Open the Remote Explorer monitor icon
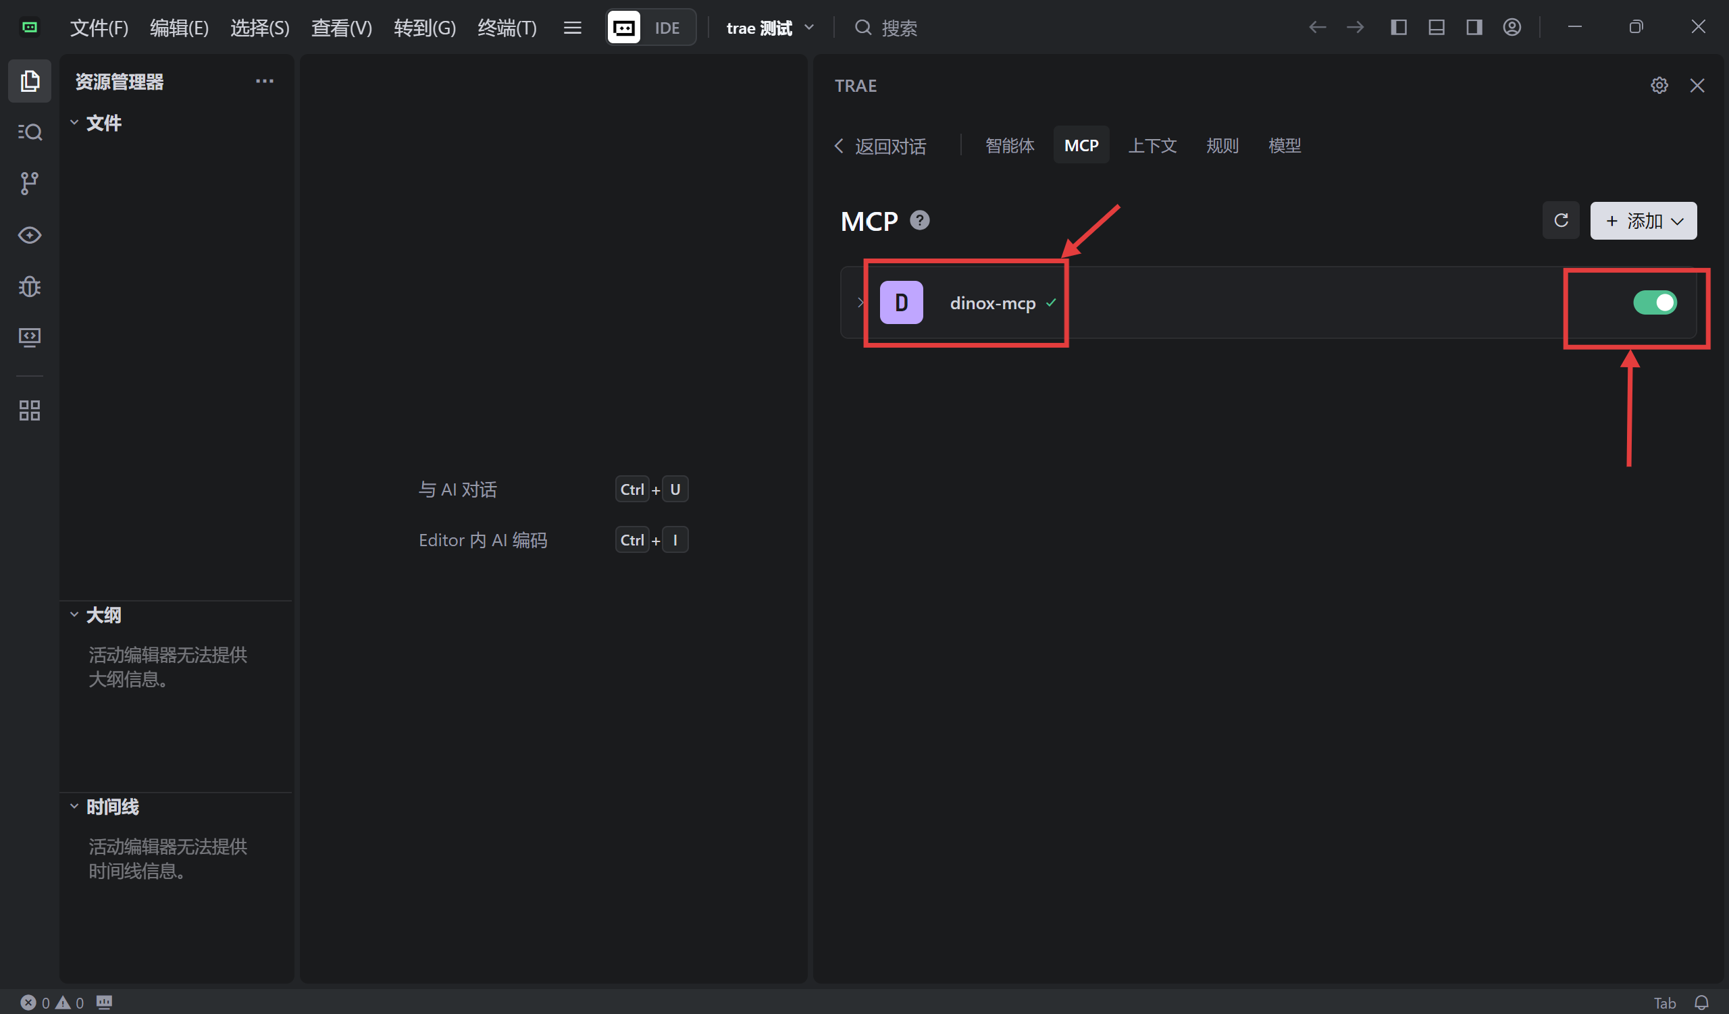The width and height of the screenshot is (1729, 1014). click(x=30, y=338)
